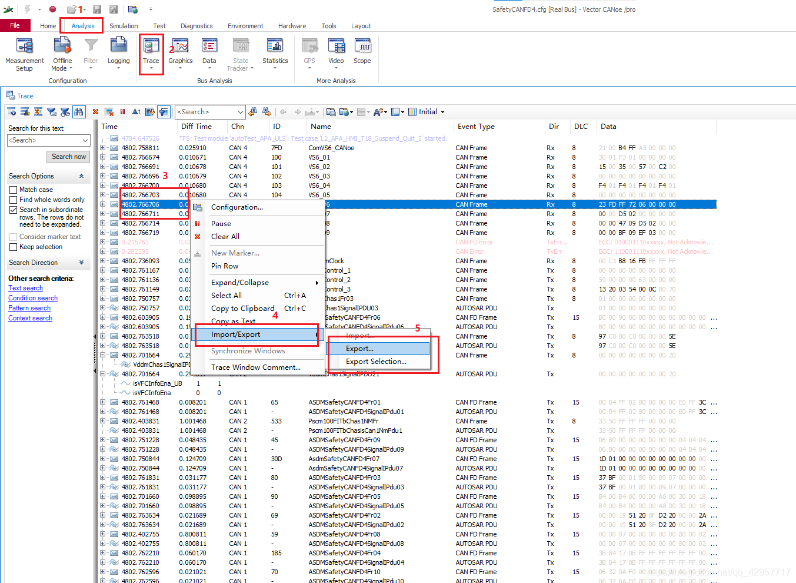Open the Pattern search link
Image resolution: width=796 pixels, height=583 pixels.
[29, 308]
